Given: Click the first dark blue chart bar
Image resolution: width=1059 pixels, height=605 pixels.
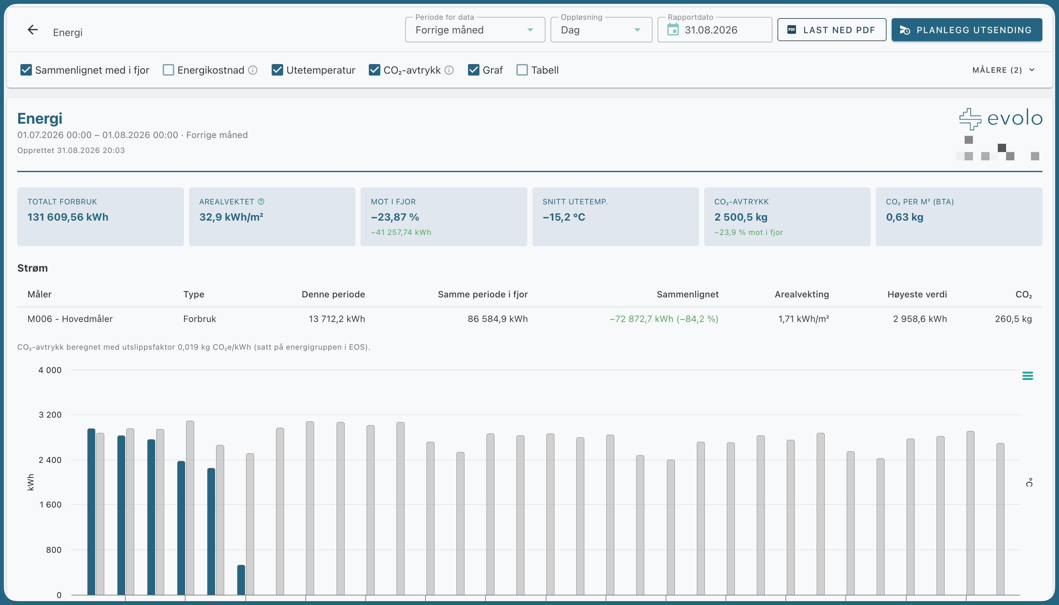Looking at the screenshot, I should [91, 512].
